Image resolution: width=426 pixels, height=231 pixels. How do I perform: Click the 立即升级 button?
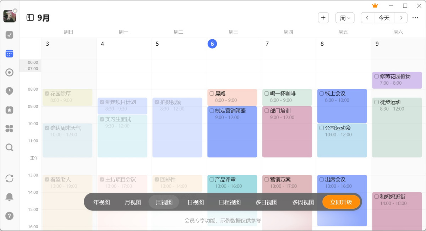coord(341,202)
